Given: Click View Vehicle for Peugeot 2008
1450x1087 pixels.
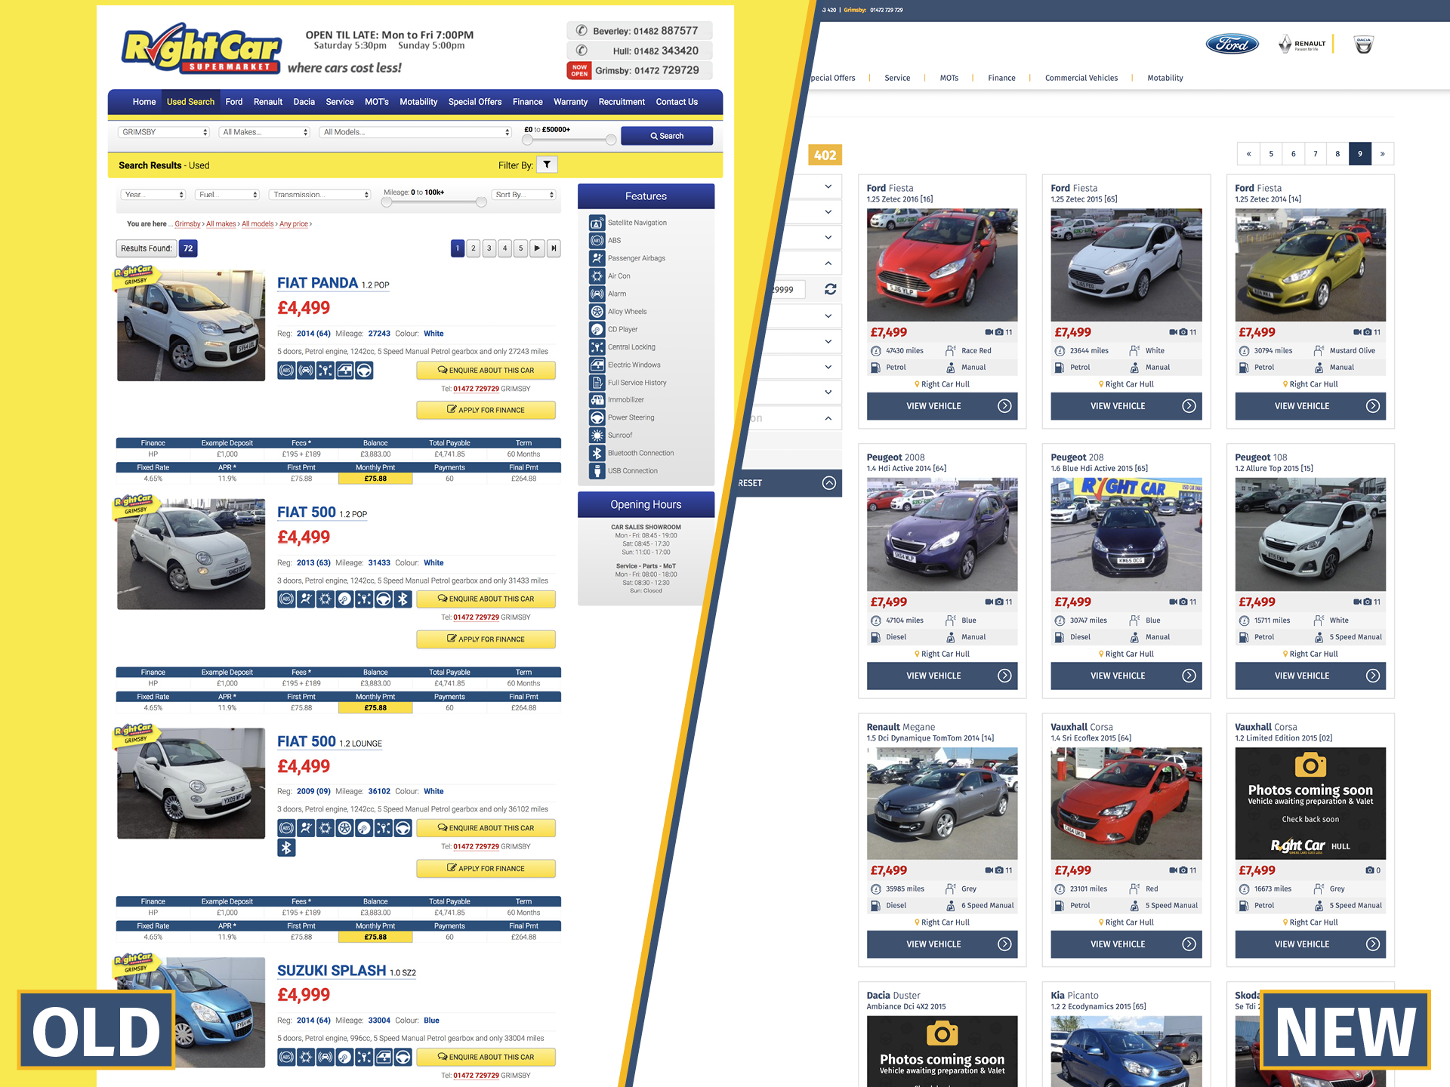Looking at the screenshot, I should (942, 676).
